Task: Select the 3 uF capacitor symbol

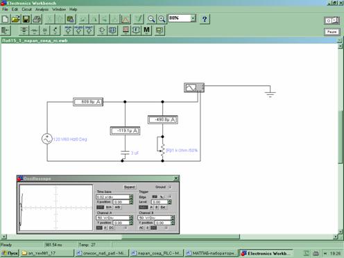Action: pos(125,153)
